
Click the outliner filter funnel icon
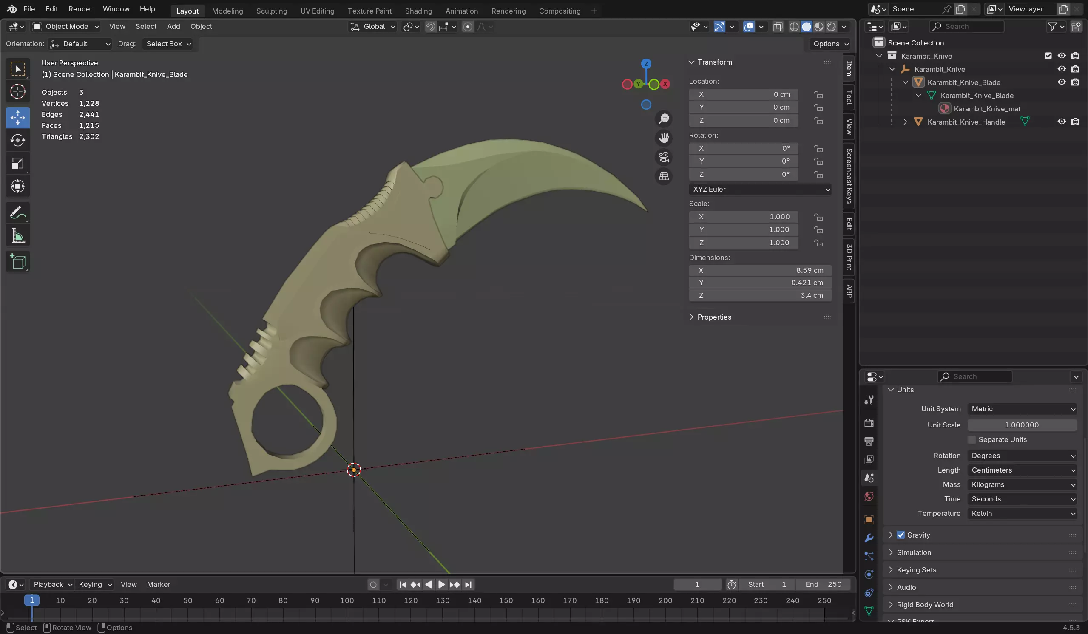click(1052, 27)
